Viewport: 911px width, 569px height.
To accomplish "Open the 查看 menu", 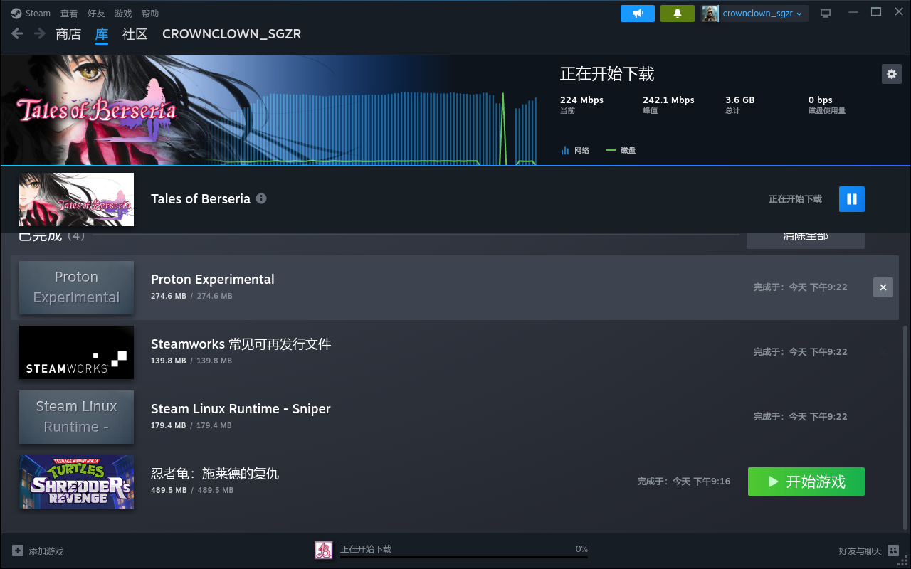I will pos(69,14).
